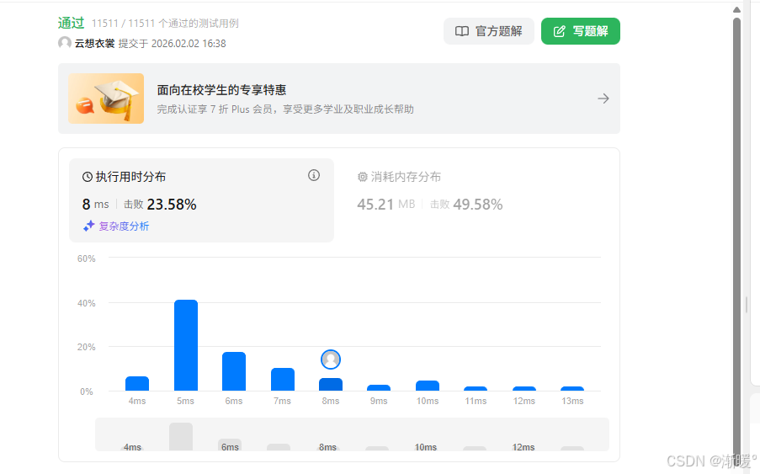The height and width of the screenshot is (474, 760).
Task: Click the 通过 accepted status text
Action: coord(71,23)
